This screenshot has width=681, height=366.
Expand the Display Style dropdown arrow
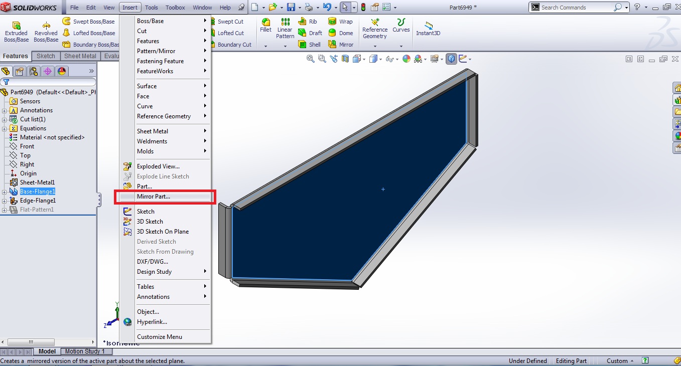coord(380,59)
